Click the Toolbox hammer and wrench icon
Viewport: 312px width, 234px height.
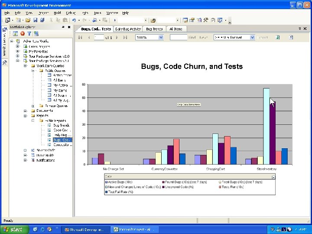206,20
